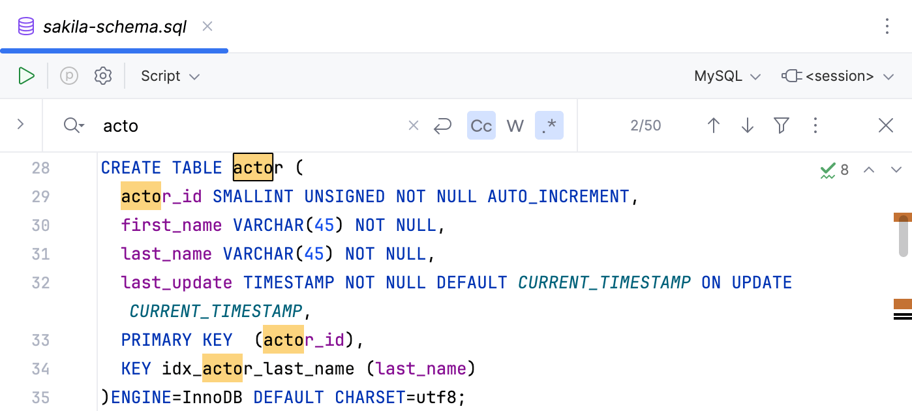Filter search results
Viewport: 912px width, 411px height.
click(781, 125)
